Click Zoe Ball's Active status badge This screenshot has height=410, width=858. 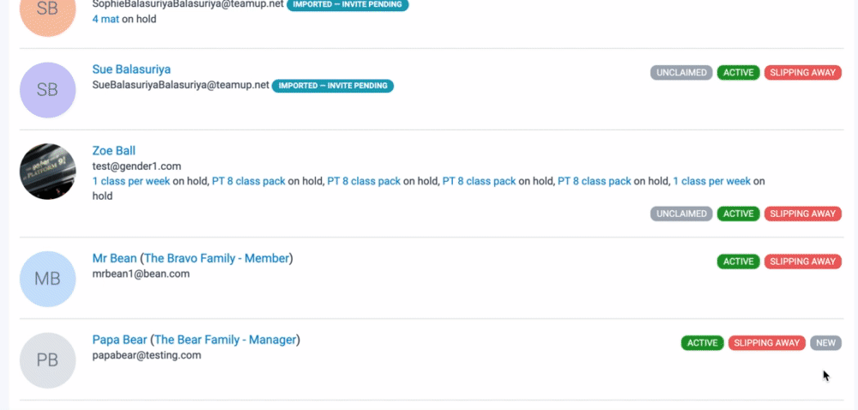point(738,214)
